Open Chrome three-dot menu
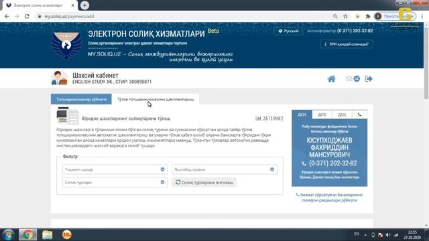Screen dimensions: 429x241 point(422,16)
